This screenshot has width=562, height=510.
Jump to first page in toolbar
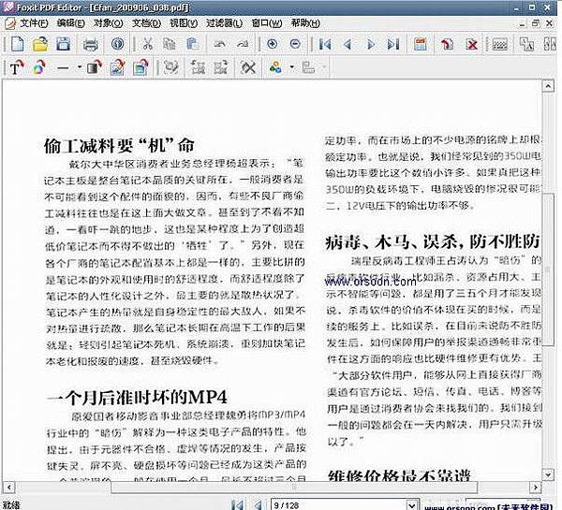[325, 44]
